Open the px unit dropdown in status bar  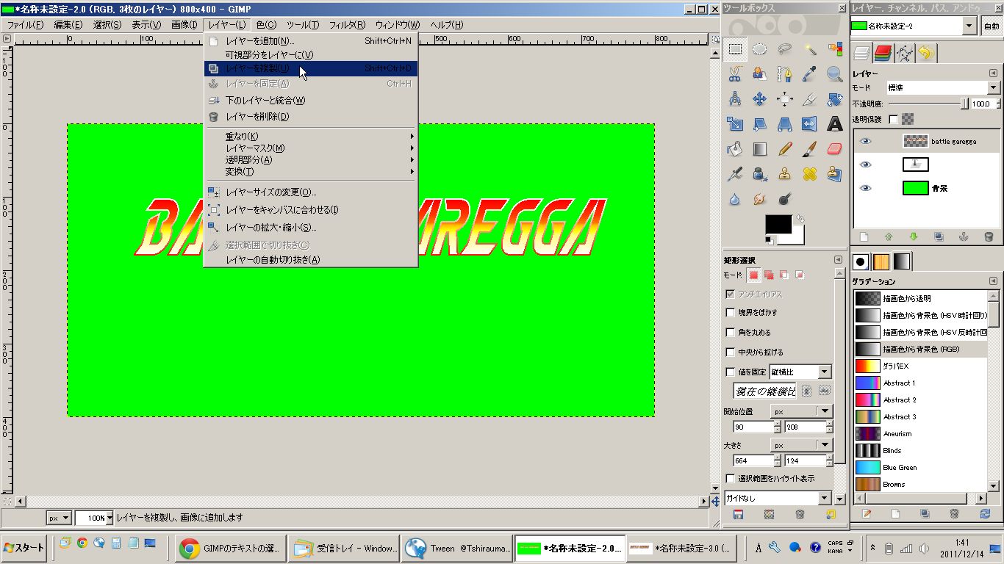pos(59,518)
